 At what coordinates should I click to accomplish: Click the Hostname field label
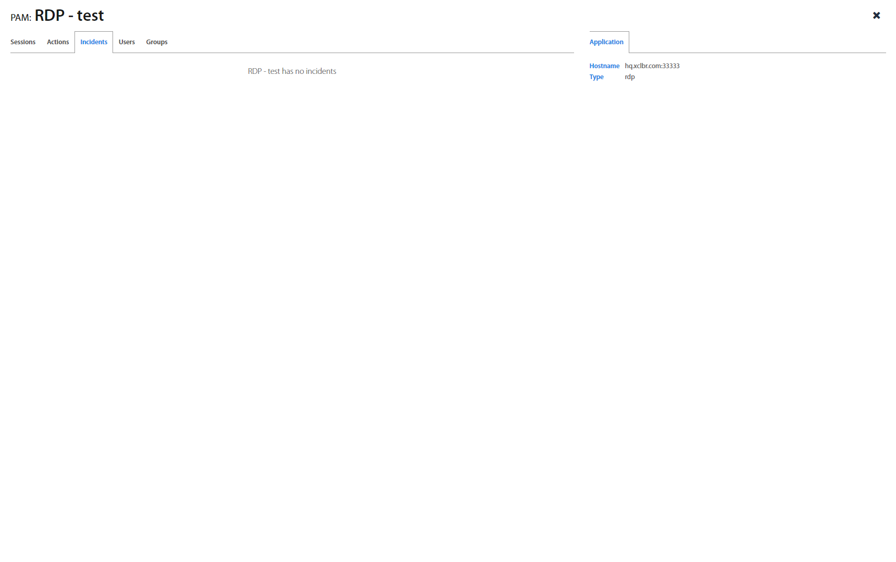(604, 66)
